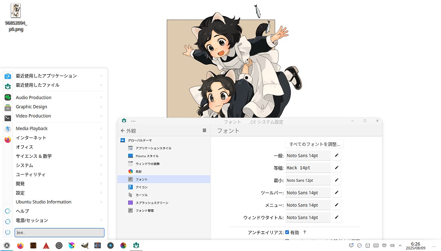Edit the ウィンドウタイトル font pencil button
The image size is (441, 251).
pyautogui.click(x=336, y=217)
